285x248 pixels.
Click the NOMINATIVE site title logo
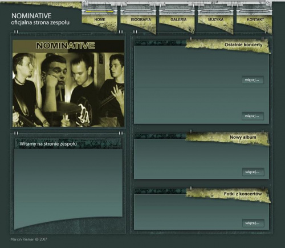click(31, 15)
